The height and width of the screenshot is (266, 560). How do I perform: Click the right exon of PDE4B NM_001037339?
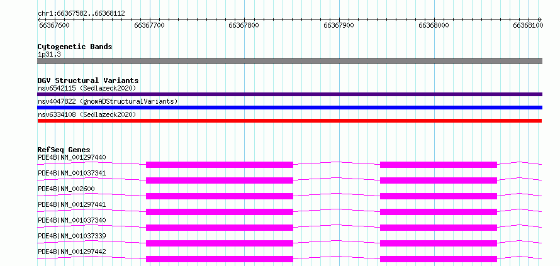pyautogui.click(x=439, y=243)
